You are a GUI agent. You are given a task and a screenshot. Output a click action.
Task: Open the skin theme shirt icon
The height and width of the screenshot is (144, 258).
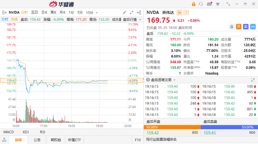(x=218, y=4)
